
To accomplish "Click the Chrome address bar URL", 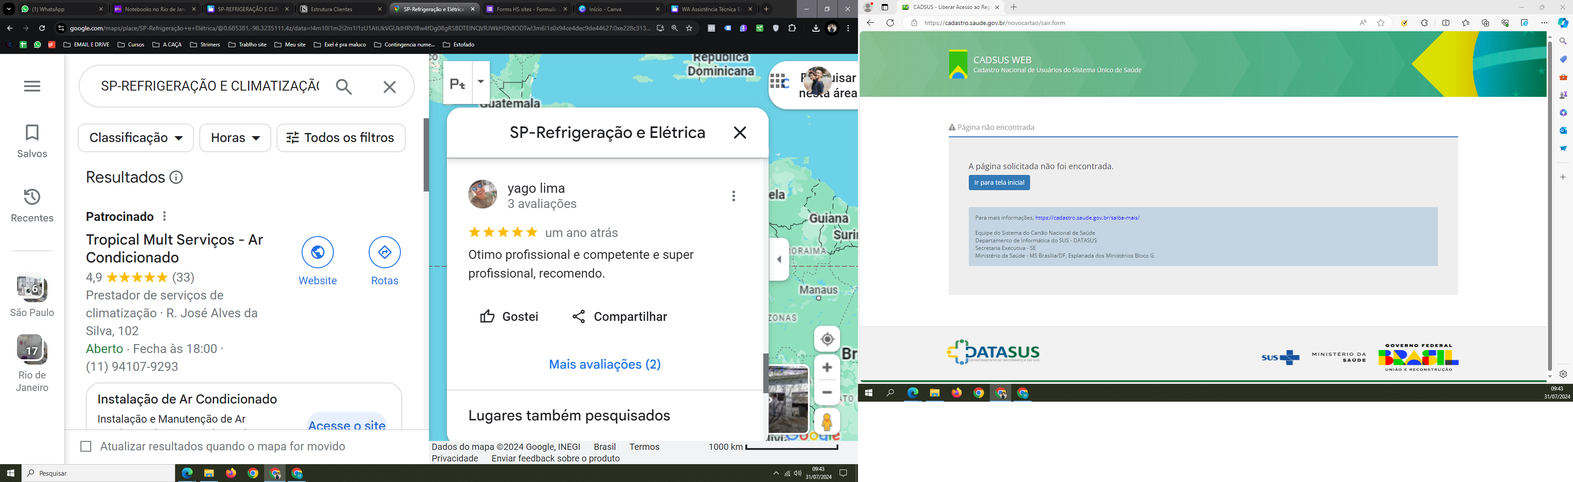I will point(360,28).
